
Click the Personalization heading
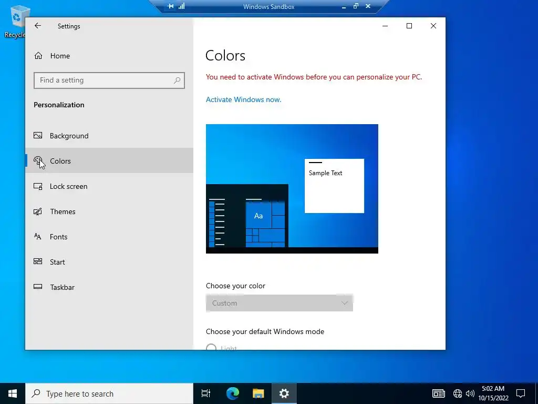59,105
